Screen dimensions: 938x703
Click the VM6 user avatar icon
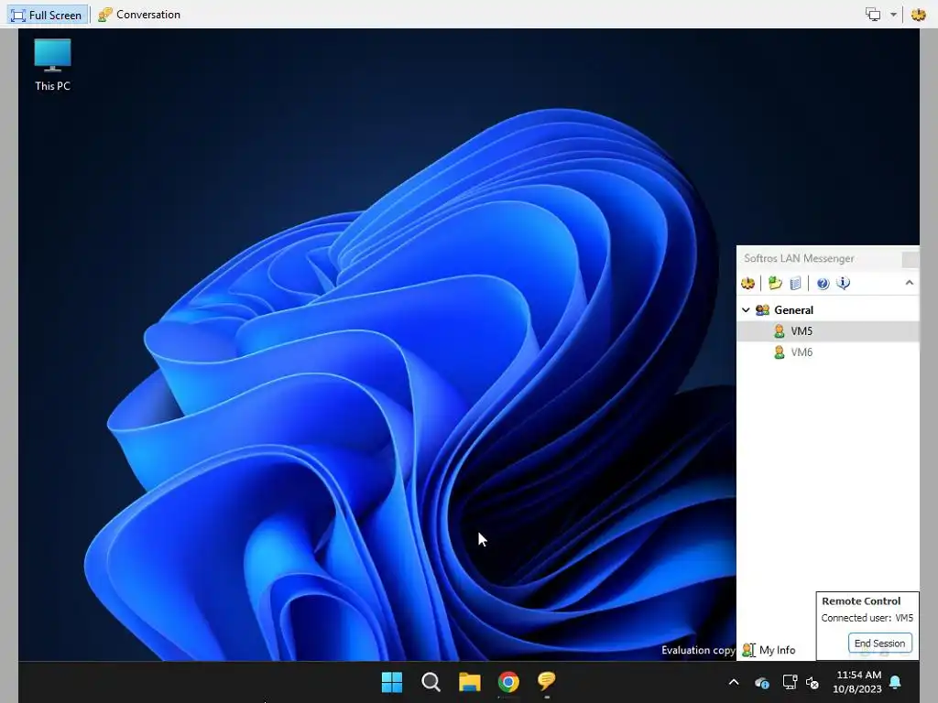coord(779,352)
